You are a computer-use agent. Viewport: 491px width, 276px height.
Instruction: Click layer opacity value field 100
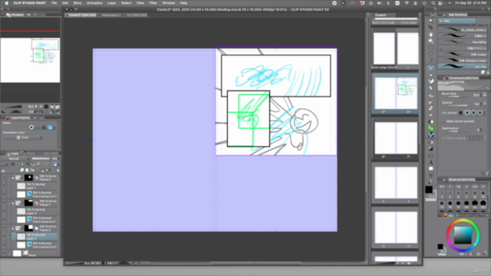(55, 159)
